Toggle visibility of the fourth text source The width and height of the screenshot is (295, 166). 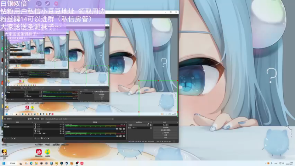60,131
